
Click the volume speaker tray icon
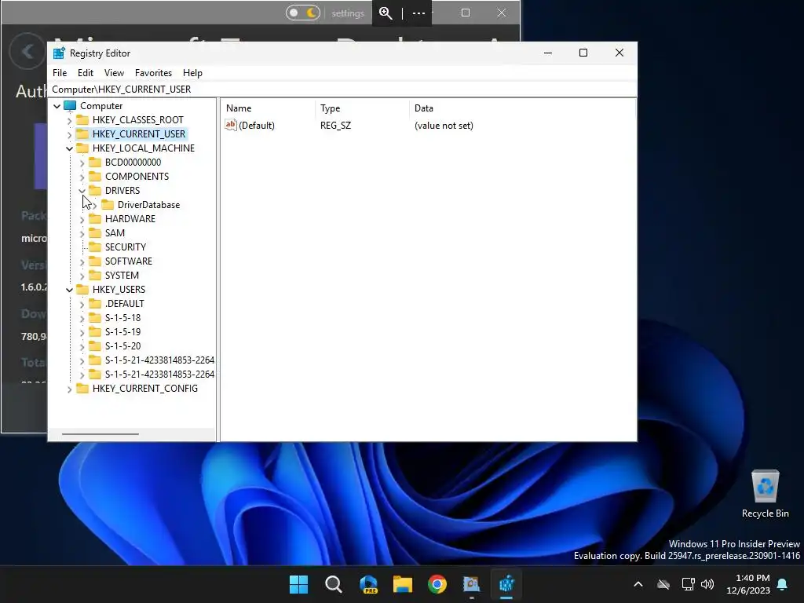pos(707,584)
